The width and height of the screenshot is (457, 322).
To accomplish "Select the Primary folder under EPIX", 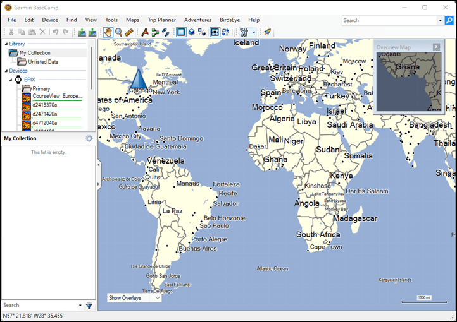I will [41, 88].
